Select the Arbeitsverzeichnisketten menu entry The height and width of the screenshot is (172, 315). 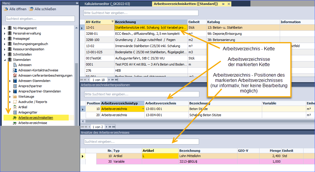pos(36,118)
